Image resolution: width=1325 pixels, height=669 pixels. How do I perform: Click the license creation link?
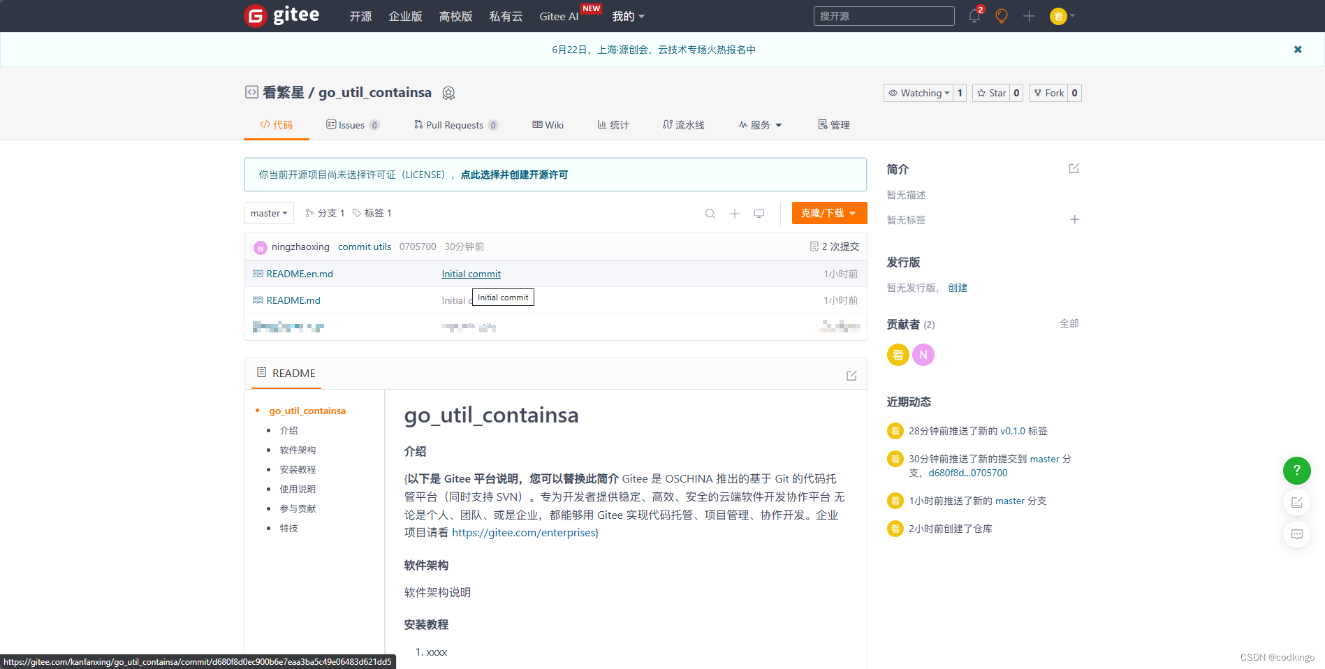point(514,175)
